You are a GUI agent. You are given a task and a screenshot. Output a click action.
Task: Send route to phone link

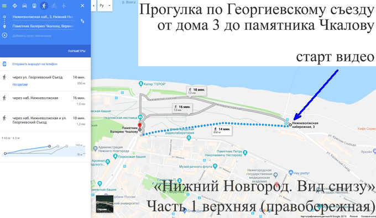34,64
